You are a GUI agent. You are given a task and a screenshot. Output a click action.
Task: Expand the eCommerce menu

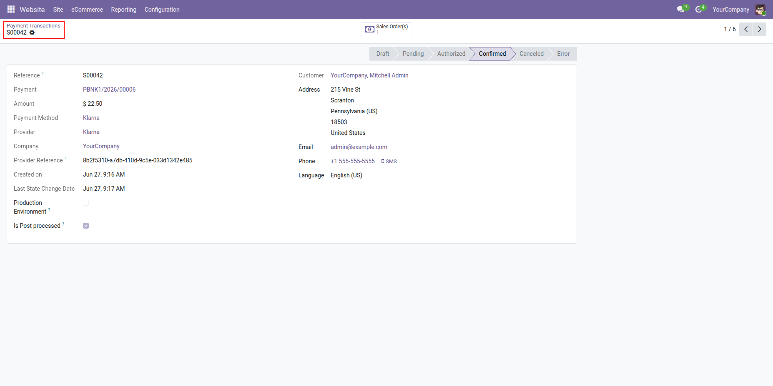(87, 10)
